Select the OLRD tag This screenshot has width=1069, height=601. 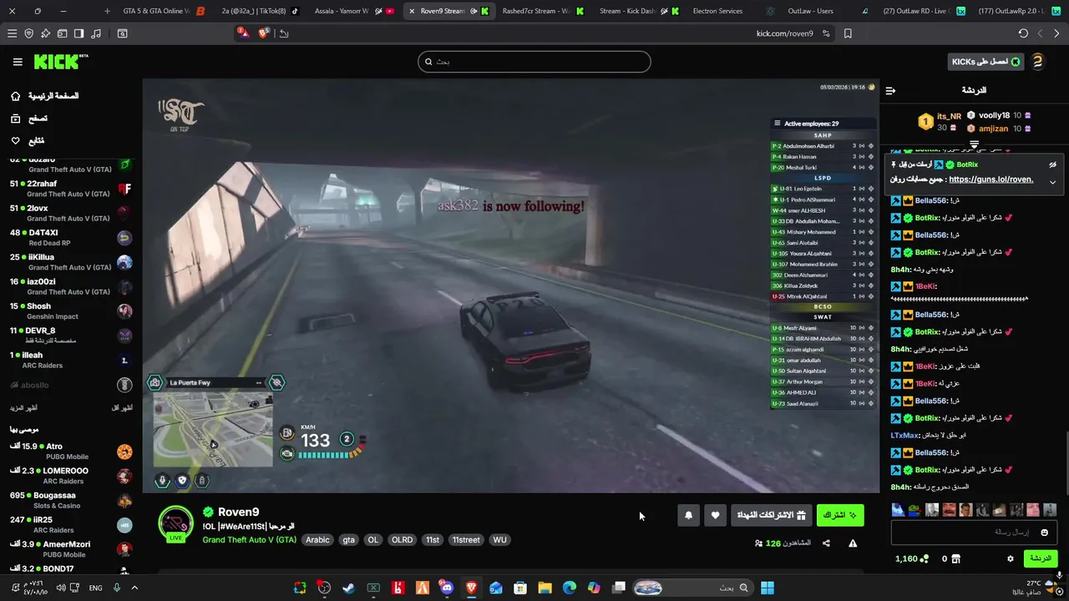click(x=402, y=540)
